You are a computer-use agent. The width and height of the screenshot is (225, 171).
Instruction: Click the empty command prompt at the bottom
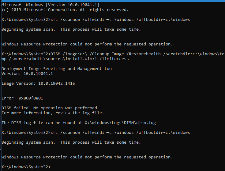click(x=26, y=167)
